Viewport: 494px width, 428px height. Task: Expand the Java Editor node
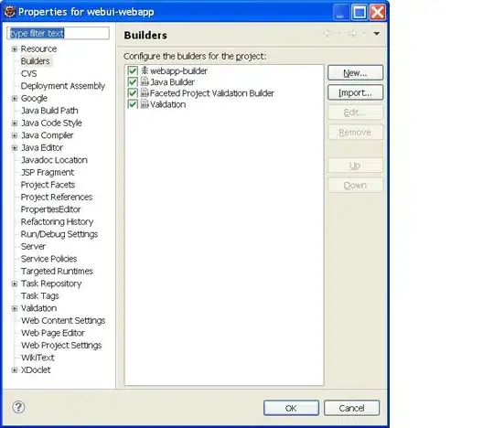coord(15,148)
